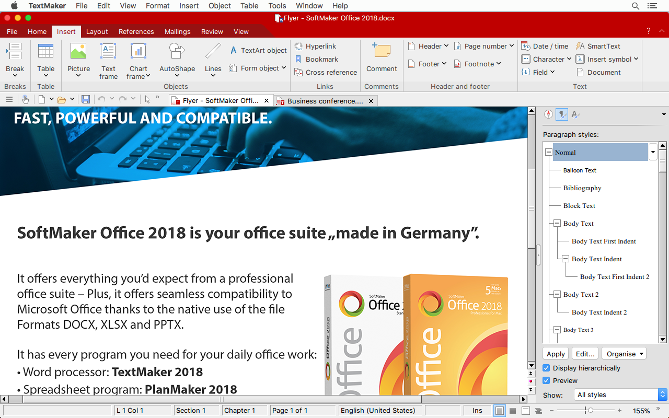This screenshot has width=669, height=418.
Task: Open the Organise dropdown button
Action: point(624,354)
